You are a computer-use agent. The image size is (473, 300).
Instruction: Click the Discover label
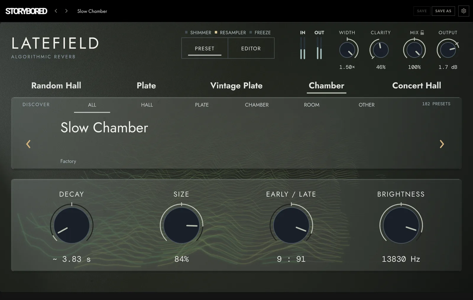[36, 105]
